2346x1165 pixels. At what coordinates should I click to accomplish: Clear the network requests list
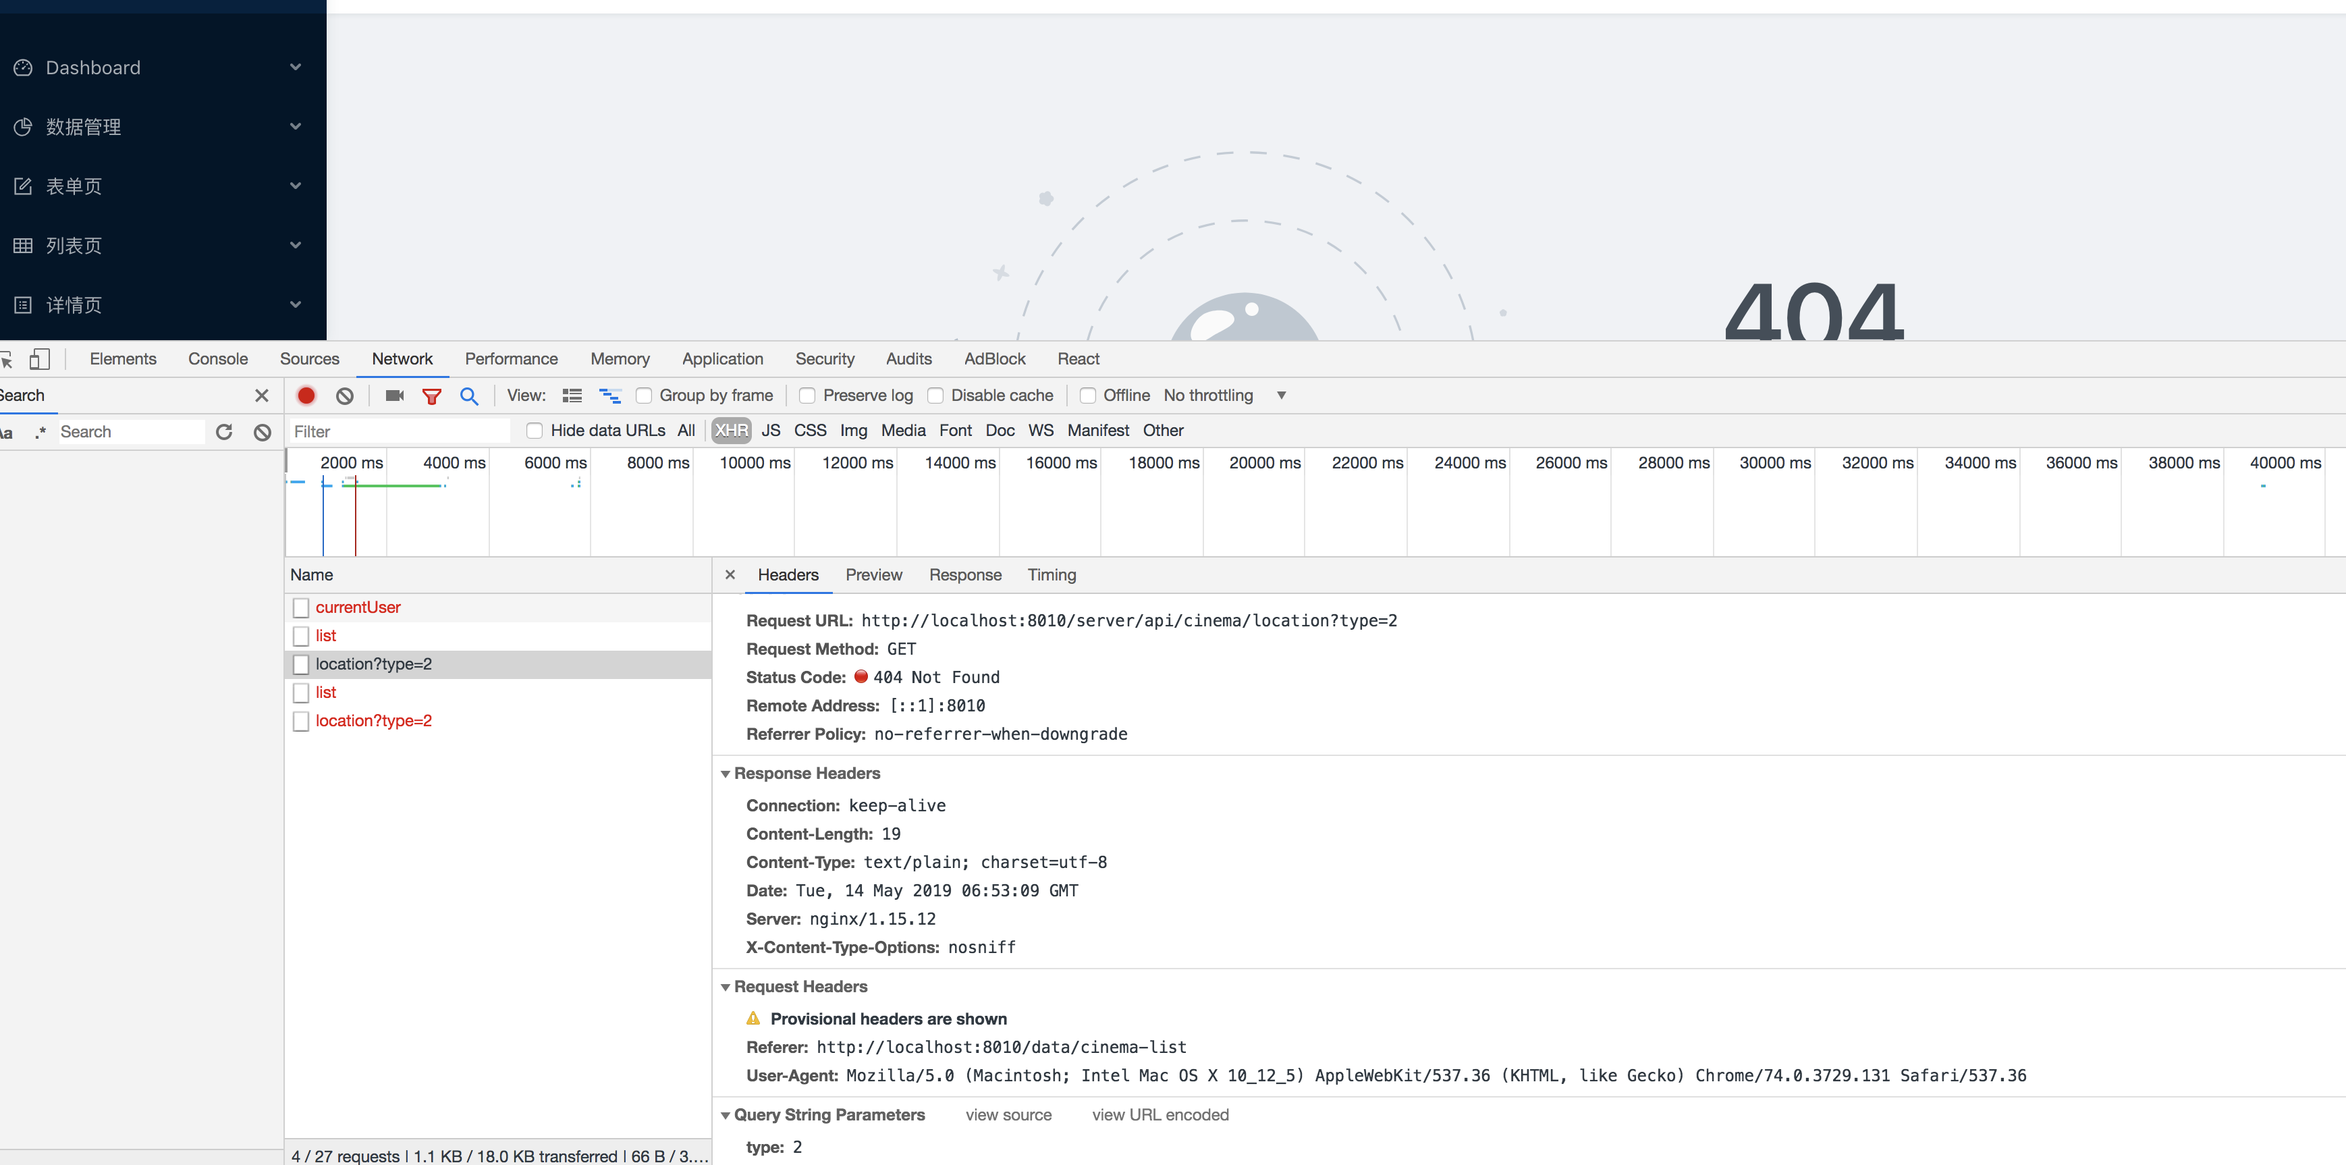pos(344,396)
